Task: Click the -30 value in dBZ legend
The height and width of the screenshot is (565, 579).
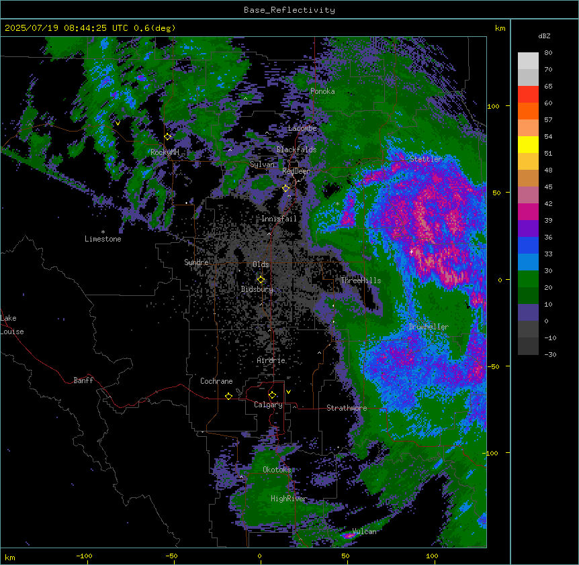Action: 550,355
